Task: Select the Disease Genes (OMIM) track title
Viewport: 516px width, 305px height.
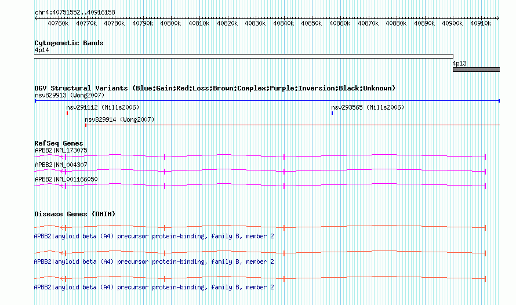Action: pos(75,214)
